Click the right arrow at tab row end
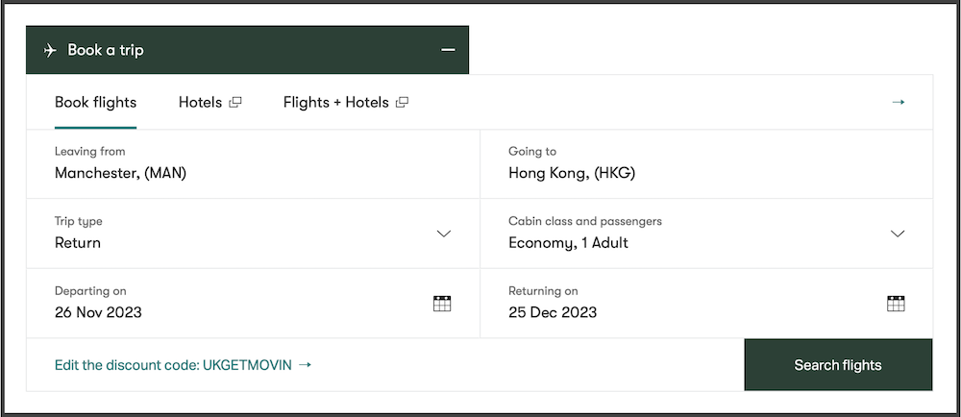 898,102
